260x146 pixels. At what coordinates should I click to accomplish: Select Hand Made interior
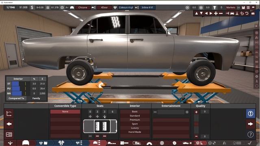coord(135,132)
